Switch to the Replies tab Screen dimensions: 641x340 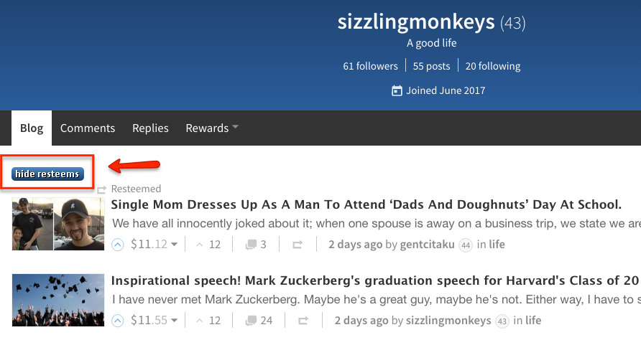point(150,128)
